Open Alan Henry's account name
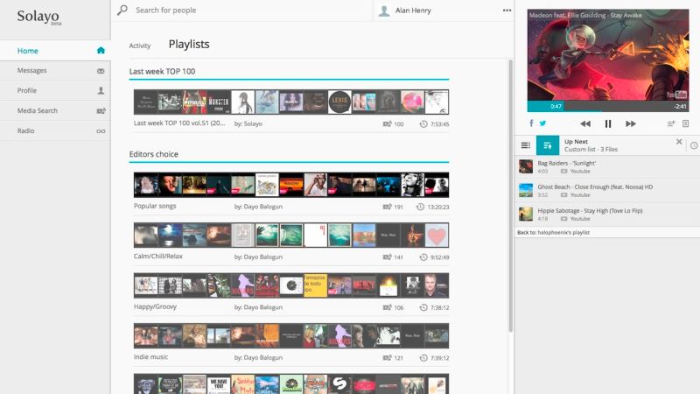 tap(413, 11)
